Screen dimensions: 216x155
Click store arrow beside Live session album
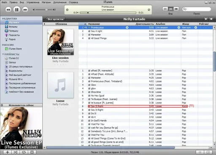pos(179,28)
